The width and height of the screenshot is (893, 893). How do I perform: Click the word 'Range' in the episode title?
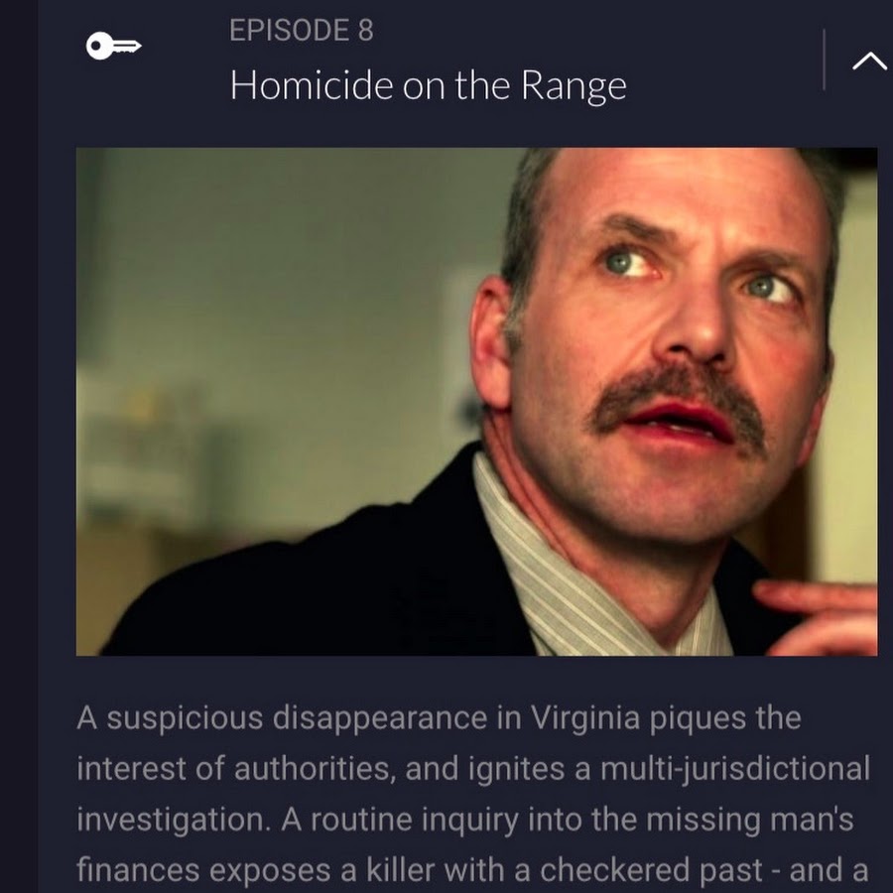tap(574, 87)
